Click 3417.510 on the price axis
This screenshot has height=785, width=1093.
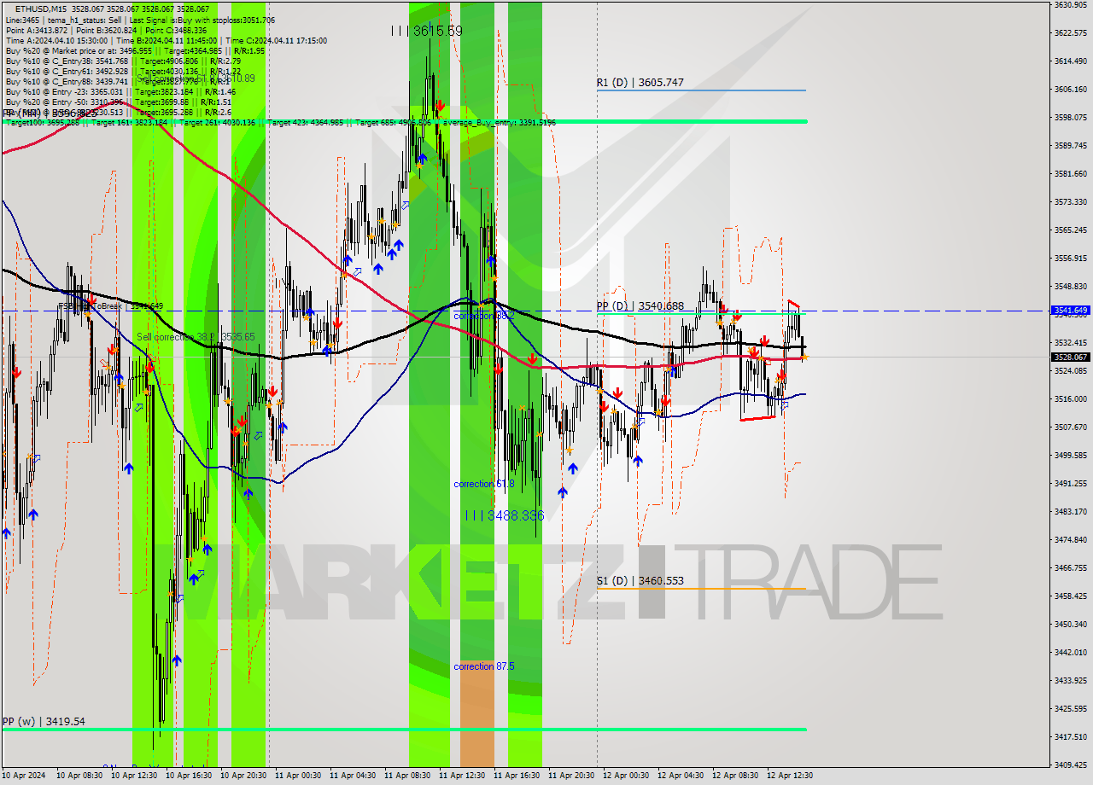(x=1071, y=736)
